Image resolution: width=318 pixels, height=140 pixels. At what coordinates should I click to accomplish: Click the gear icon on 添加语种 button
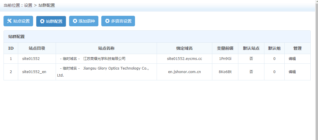(75, 21)
